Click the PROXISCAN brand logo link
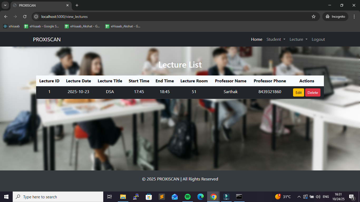The image size is (360, 202). pos(47,39)
